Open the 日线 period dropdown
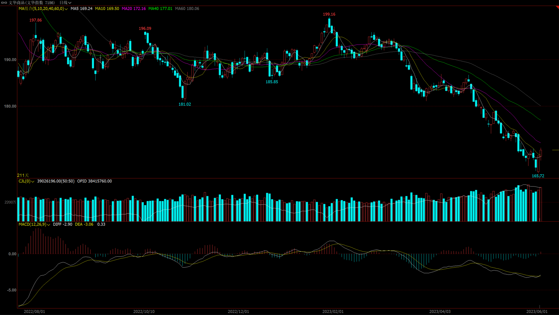The image size is (559, 315). 65,3
